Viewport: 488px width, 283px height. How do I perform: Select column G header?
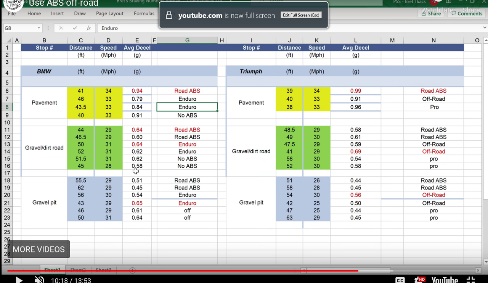[x=187, y=40]
